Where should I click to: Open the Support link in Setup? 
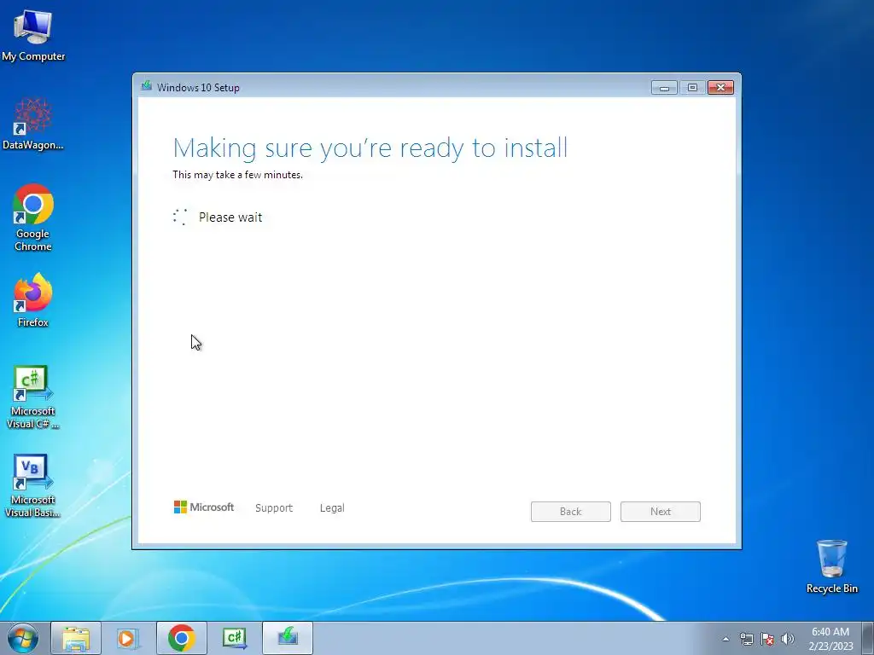click(274, 508)
